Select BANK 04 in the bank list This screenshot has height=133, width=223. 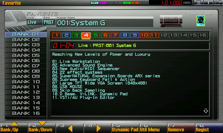pyautogui.click(x=26, y=50)
